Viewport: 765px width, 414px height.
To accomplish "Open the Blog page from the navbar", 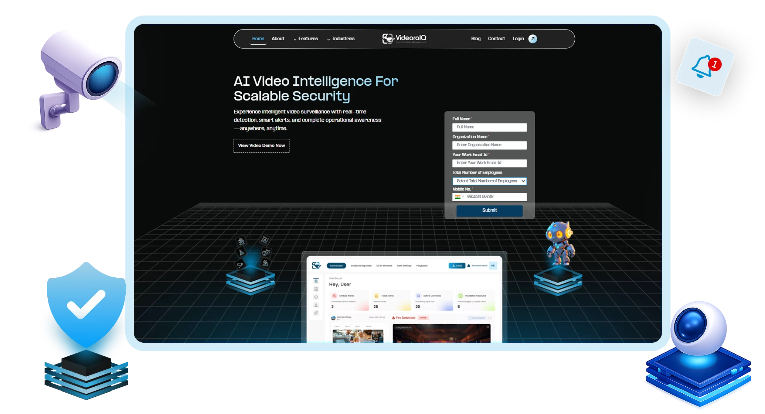I will [x=476, y=38].
